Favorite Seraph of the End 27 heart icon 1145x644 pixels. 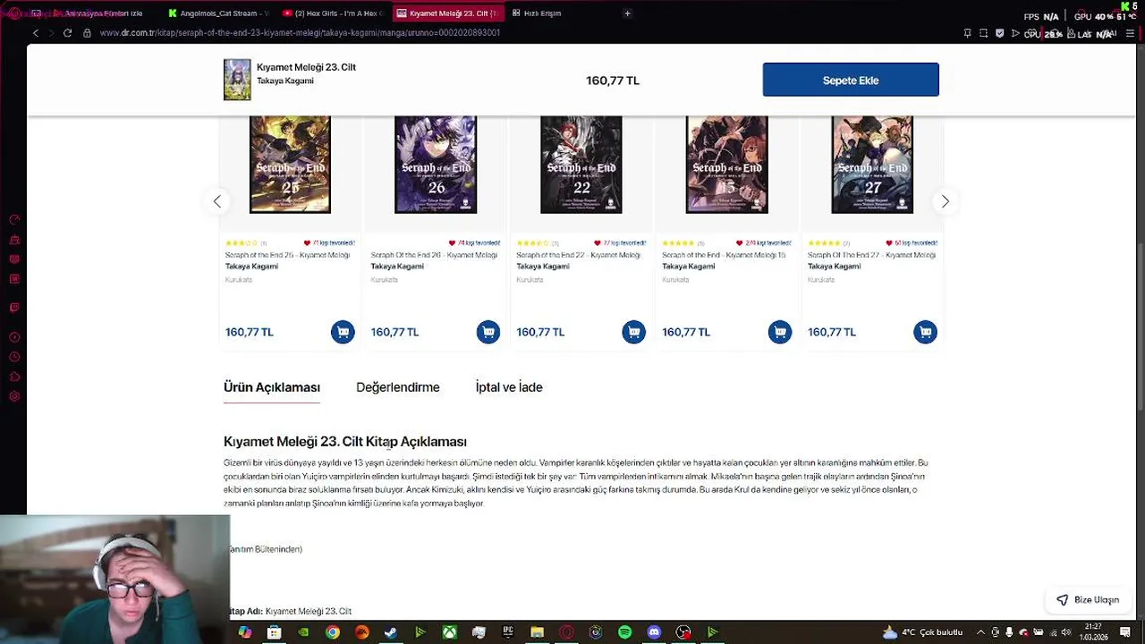click(889, 243)
